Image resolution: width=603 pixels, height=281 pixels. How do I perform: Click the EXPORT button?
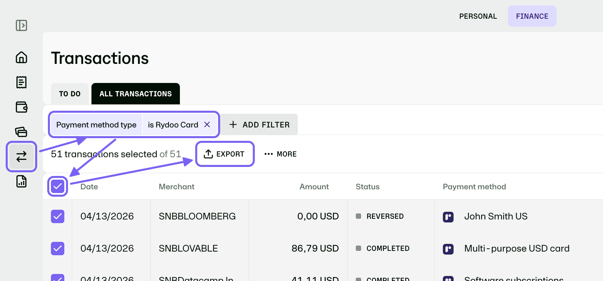(224, 154)
